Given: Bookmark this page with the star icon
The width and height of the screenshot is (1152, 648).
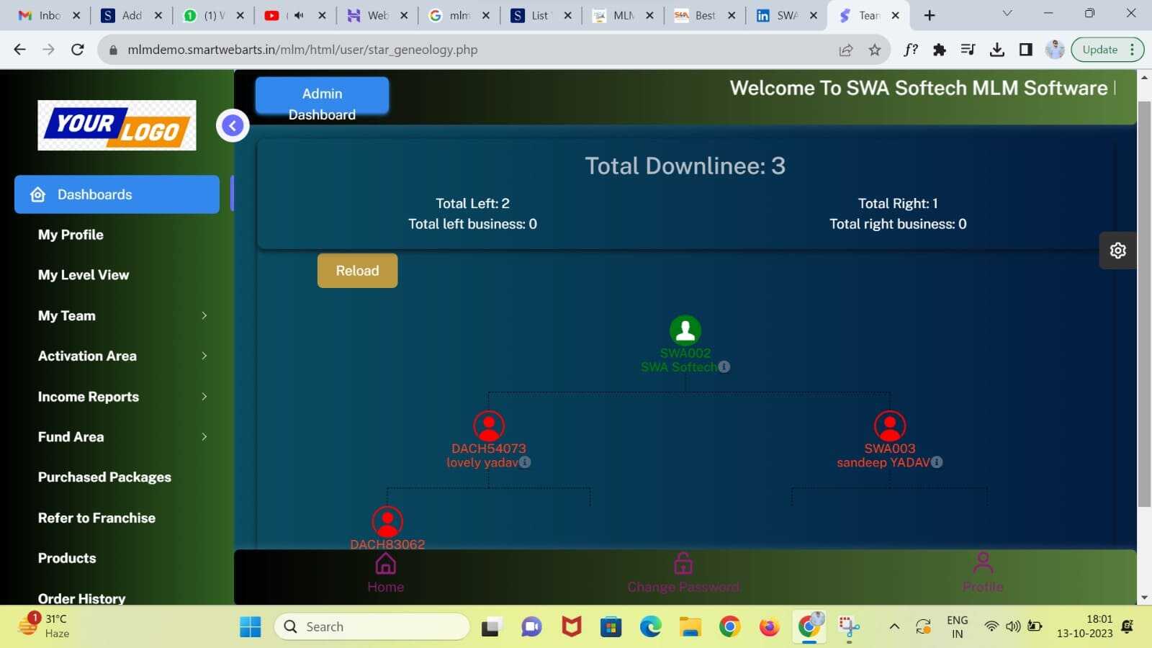Looking at the screenshot, I should click(875, 50).
